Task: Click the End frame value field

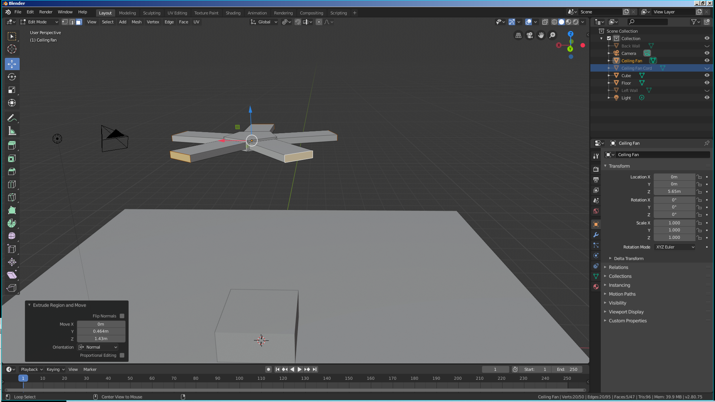Action: (567, 369)
